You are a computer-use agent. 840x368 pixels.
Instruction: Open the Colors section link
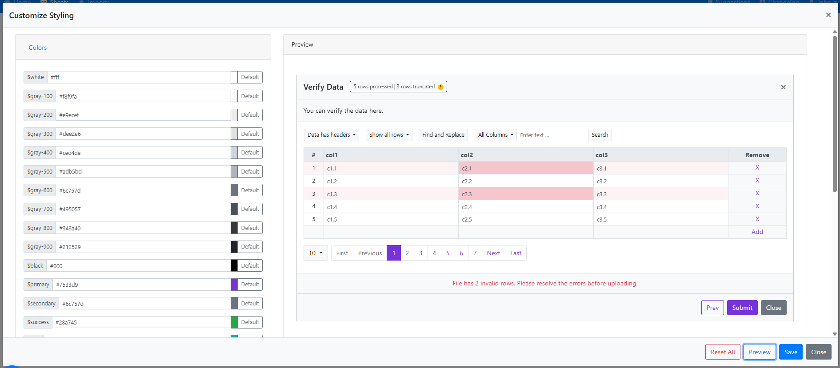(x=38, y=47)
